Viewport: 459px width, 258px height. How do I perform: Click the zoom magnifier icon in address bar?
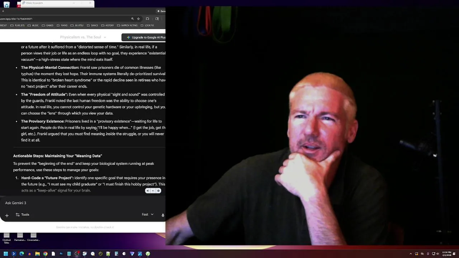click(133, 19)
